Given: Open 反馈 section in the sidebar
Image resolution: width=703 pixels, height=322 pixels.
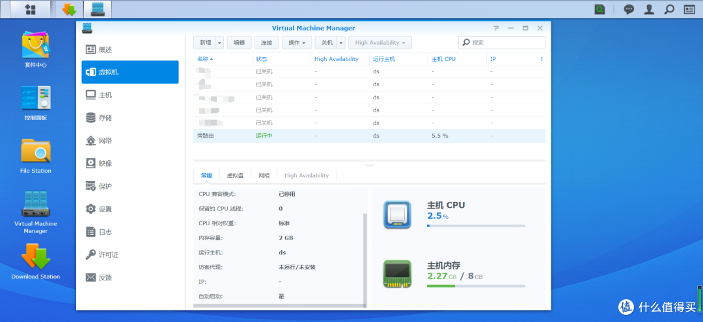Looking at the screenshot, I should click(130, 277).
